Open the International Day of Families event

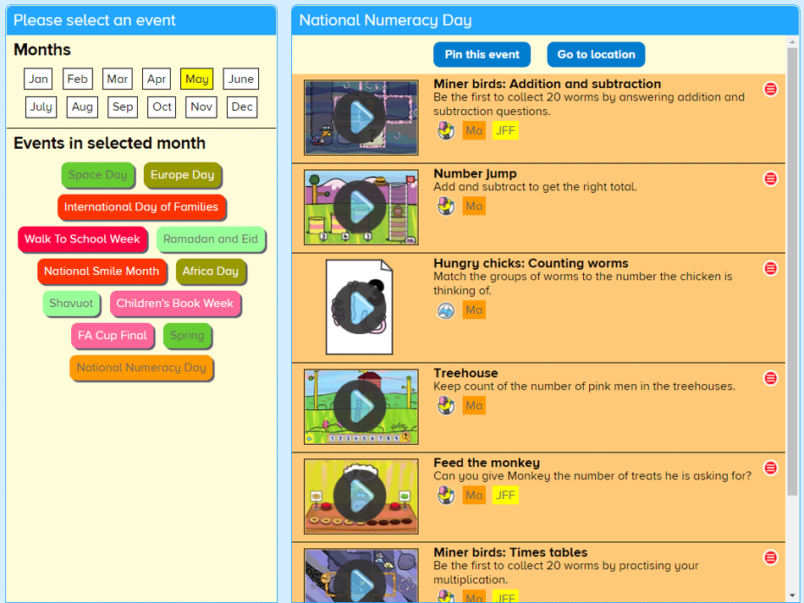(141, 207)
